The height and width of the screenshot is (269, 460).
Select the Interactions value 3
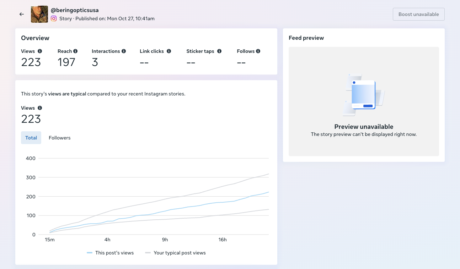tap(95, 62)
